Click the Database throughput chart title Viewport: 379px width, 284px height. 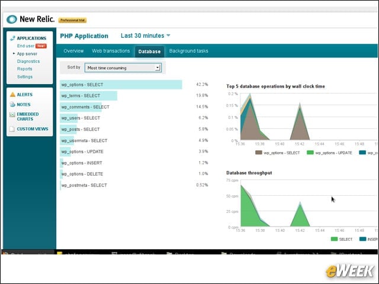pos(249,173)
